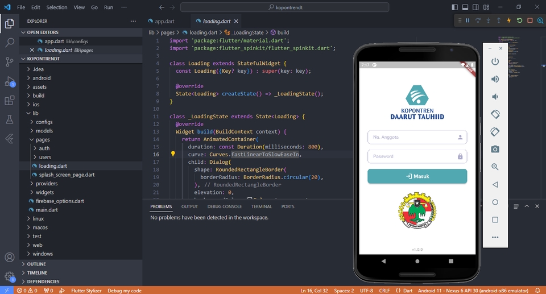Restart the debug session
The height and width of the screenshot is (294, 546).
tap(519, 20)
